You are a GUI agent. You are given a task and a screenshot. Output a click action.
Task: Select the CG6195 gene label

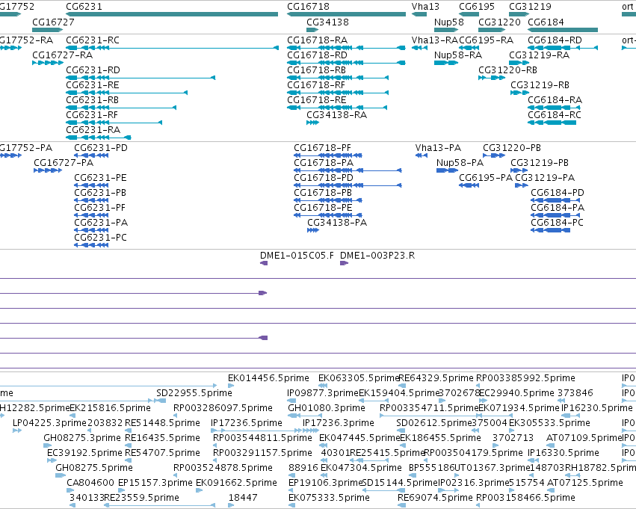(477, 7)
